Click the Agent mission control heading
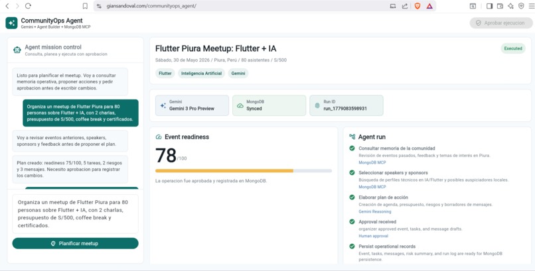Image resolution: width=535 pixels, height=271 pixels. click(x=53, y=47)
